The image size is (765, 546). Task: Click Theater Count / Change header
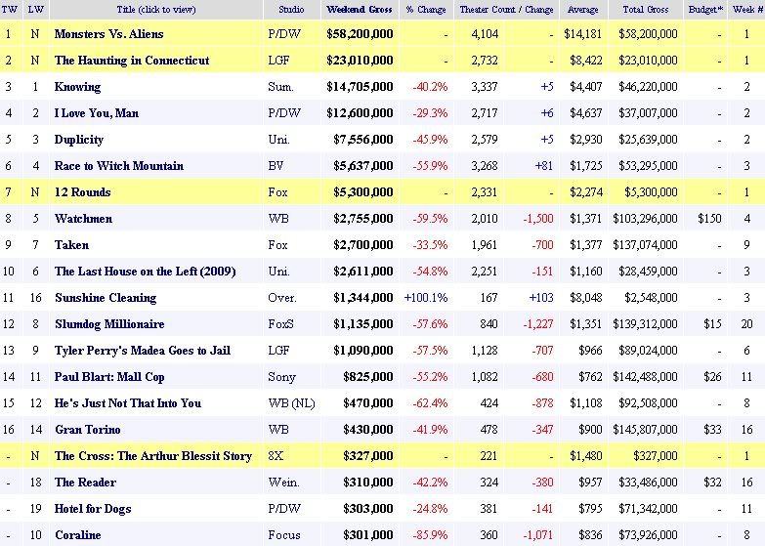click(506, 10)
